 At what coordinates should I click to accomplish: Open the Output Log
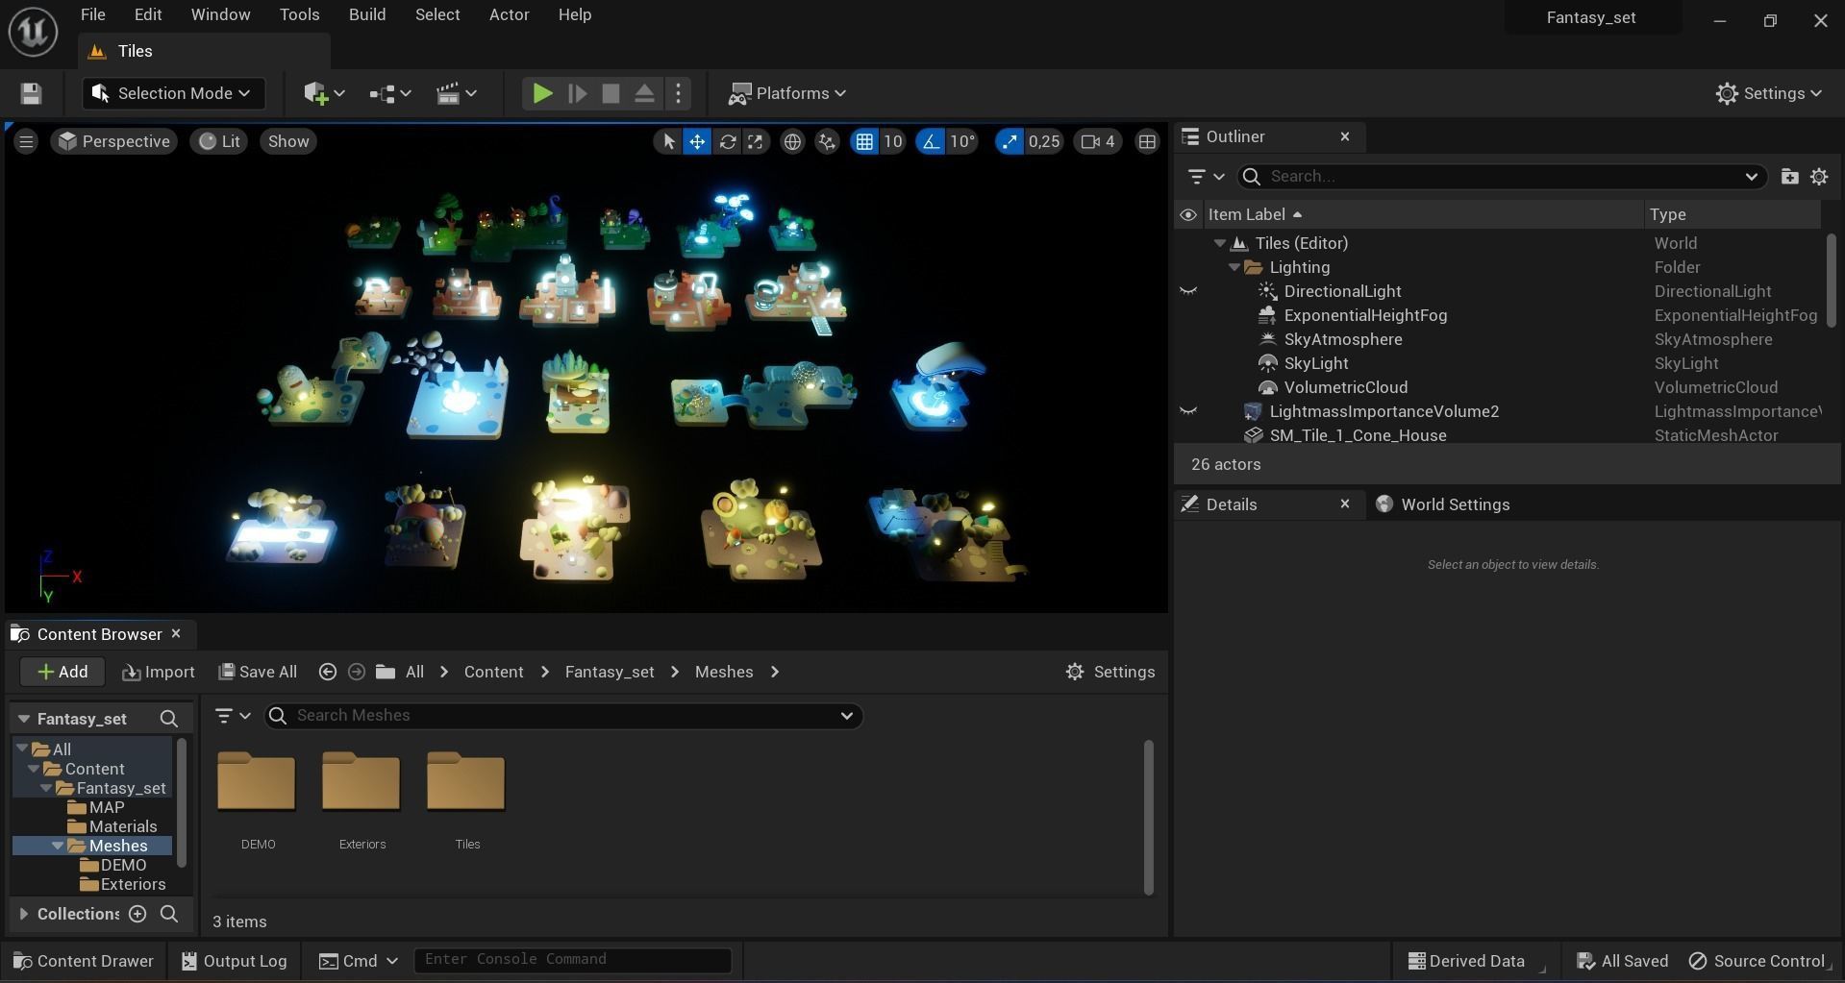click(234, 961)
